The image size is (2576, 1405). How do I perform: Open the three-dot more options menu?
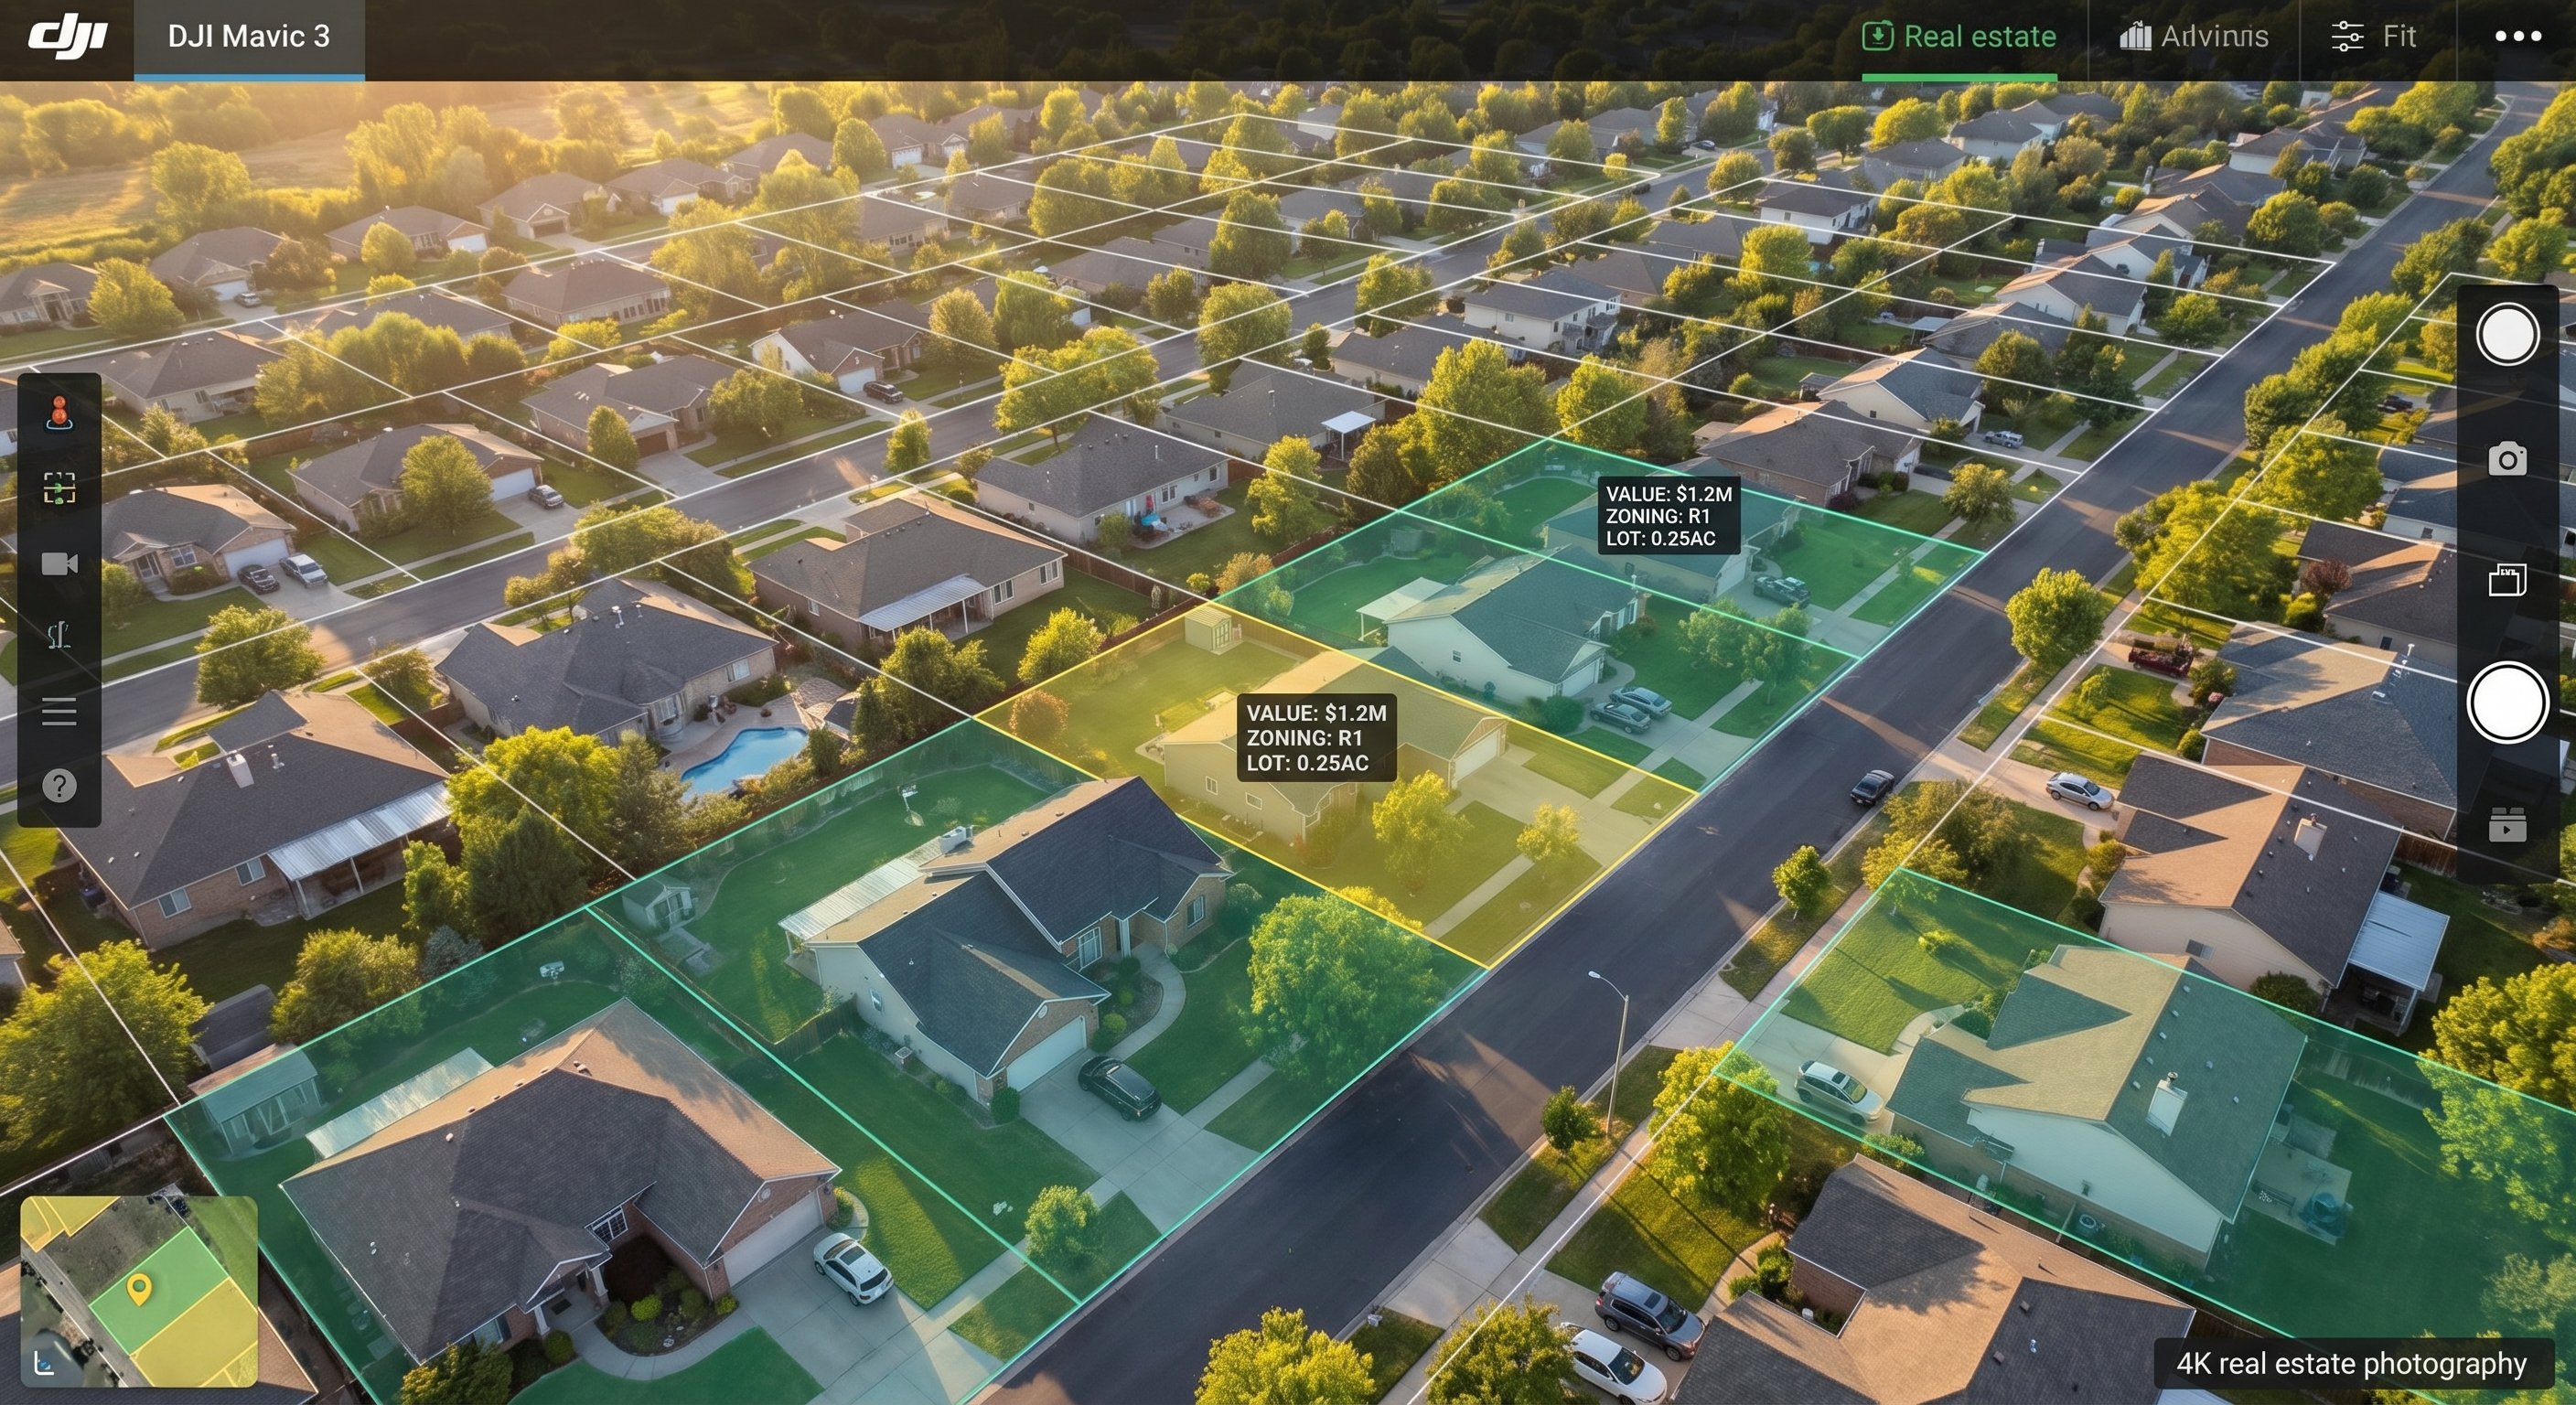coord(2517,37)
